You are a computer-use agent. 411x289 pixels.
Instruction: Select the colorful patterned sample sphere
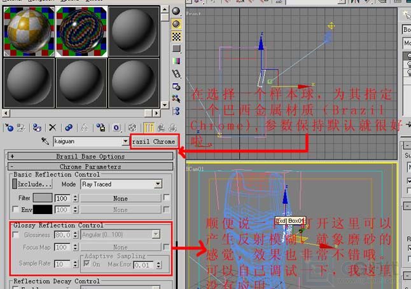[81, 31]
